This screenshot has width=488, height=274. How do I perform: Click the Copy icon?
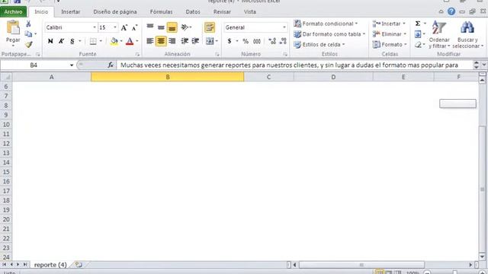(x=28, y=33)
